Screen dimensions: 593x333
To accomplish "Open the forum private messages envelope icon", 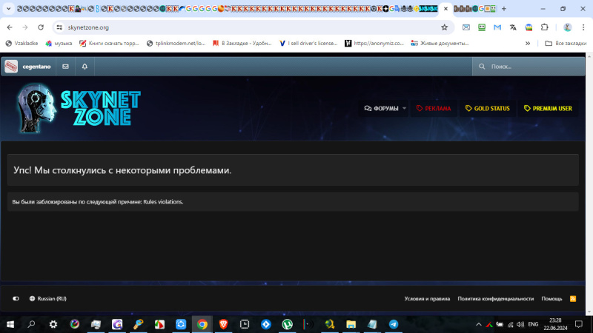I will coord(65,67).
